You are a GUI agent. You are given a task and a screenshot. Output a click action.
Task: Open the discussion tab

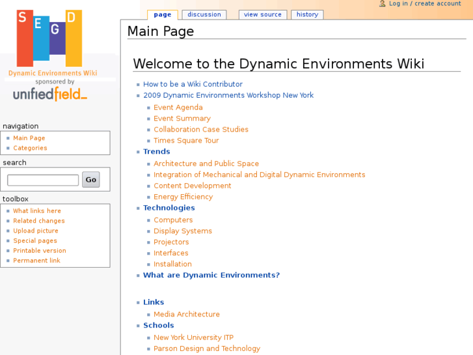[204, 14]
